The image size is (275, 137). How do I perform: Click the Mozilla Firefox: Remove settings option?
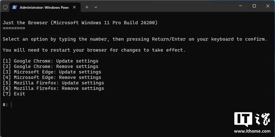53,88
